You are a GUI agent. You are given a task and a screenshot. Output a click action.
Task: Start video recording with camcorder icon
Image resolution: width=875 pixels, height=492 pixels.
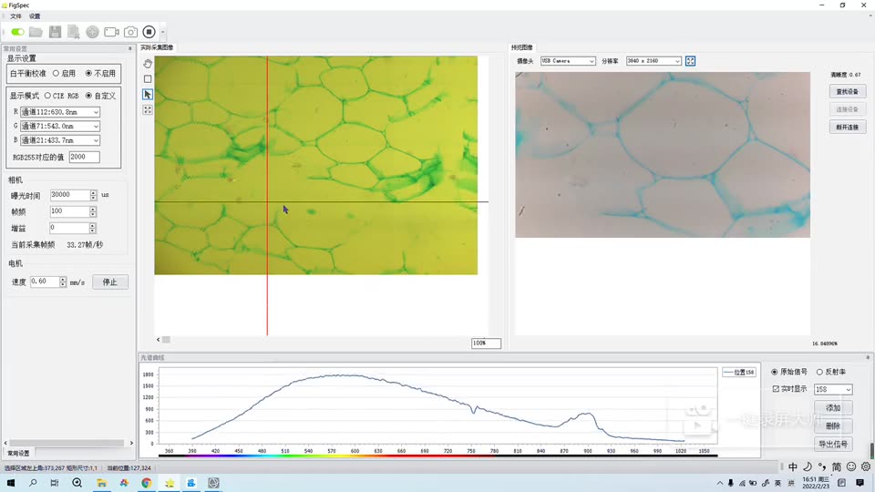click(111, 32)
